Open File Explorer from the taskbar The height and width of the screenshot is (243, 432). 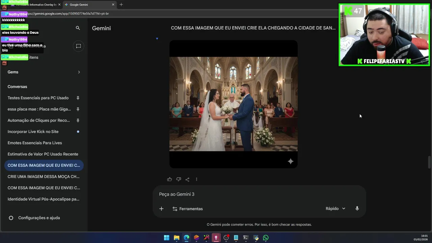click(x=177, y=238)
